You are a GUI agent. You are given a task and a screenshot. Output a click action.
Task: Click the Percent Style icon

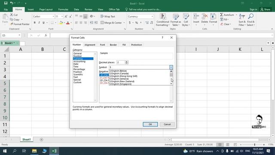coord(137,23)
